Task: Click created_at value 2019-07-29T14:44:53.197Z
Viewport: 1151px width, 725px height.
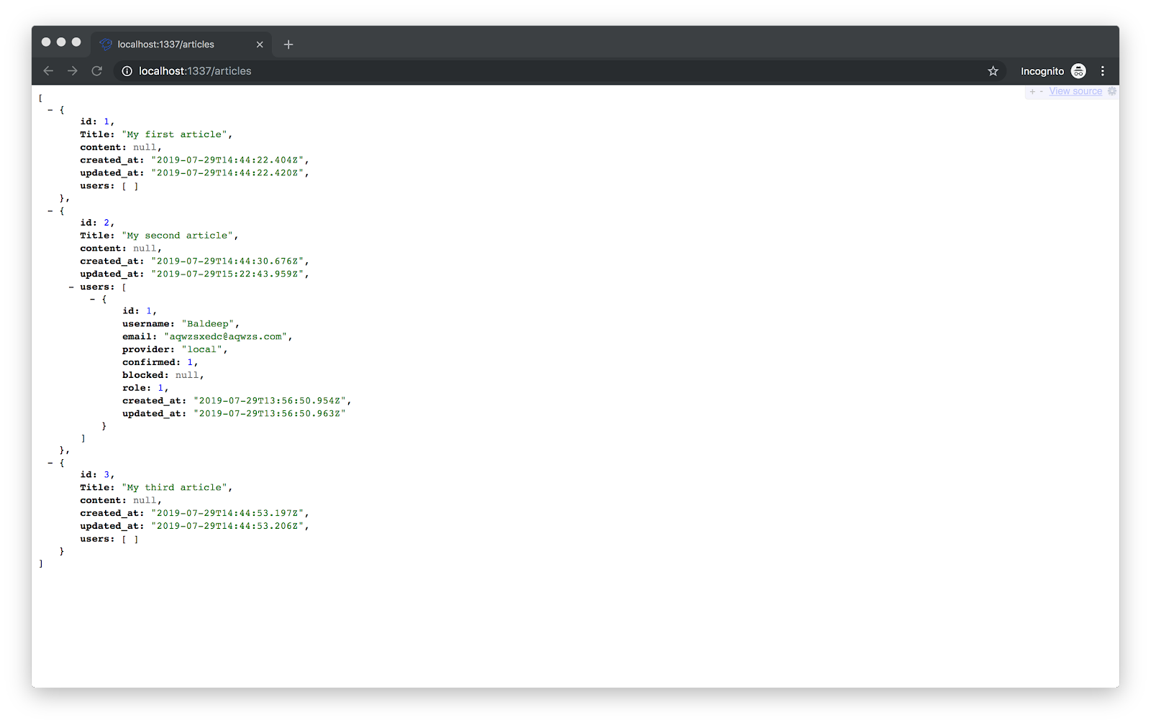Action: pos(227,513)
